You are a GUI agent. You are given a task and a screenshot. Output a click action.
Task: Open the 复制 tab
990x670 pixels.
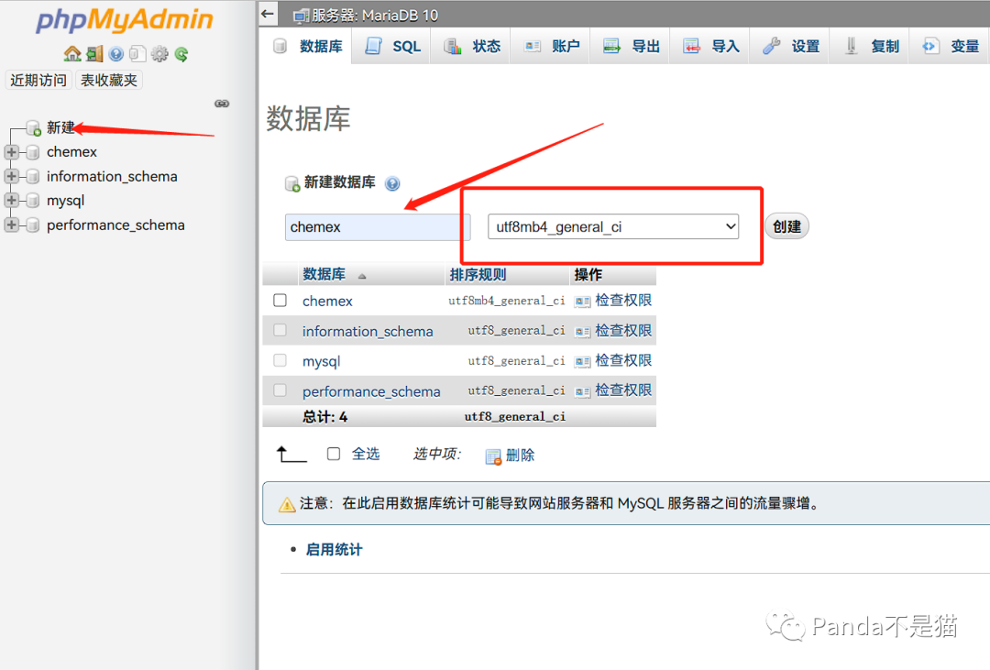click(x=871, y=46)
